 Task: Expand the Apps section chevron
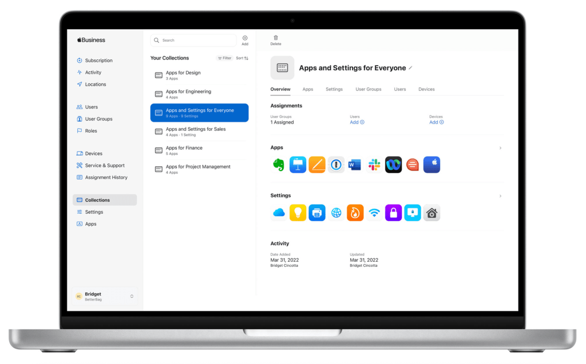point(500,148)
